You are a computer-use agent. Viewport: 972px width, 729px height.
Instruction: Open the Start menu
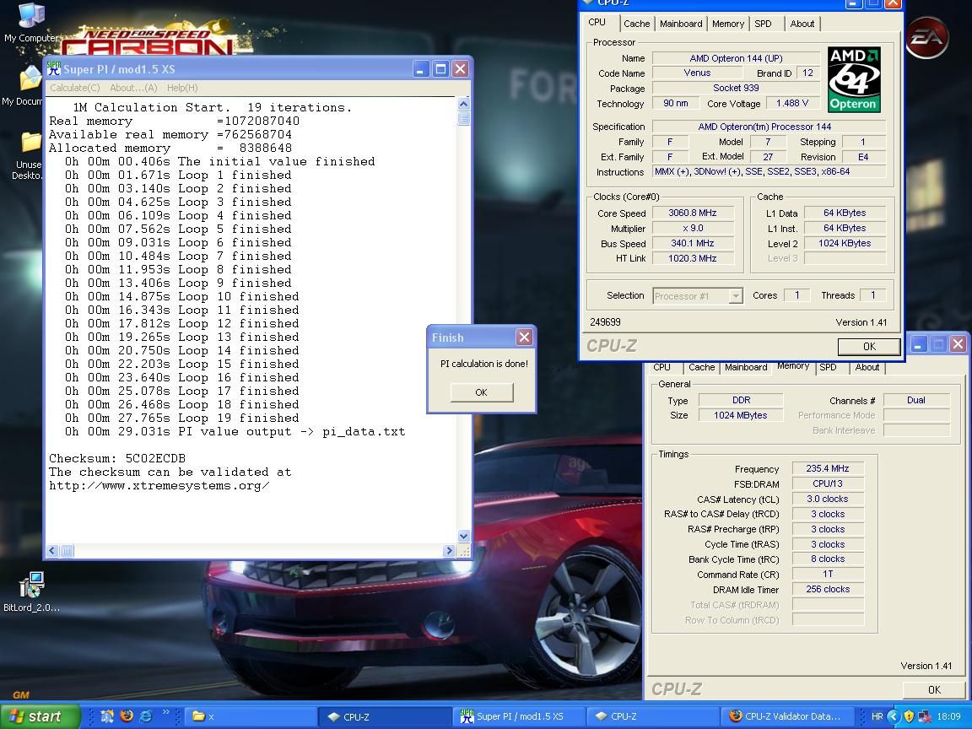[40, 716]
